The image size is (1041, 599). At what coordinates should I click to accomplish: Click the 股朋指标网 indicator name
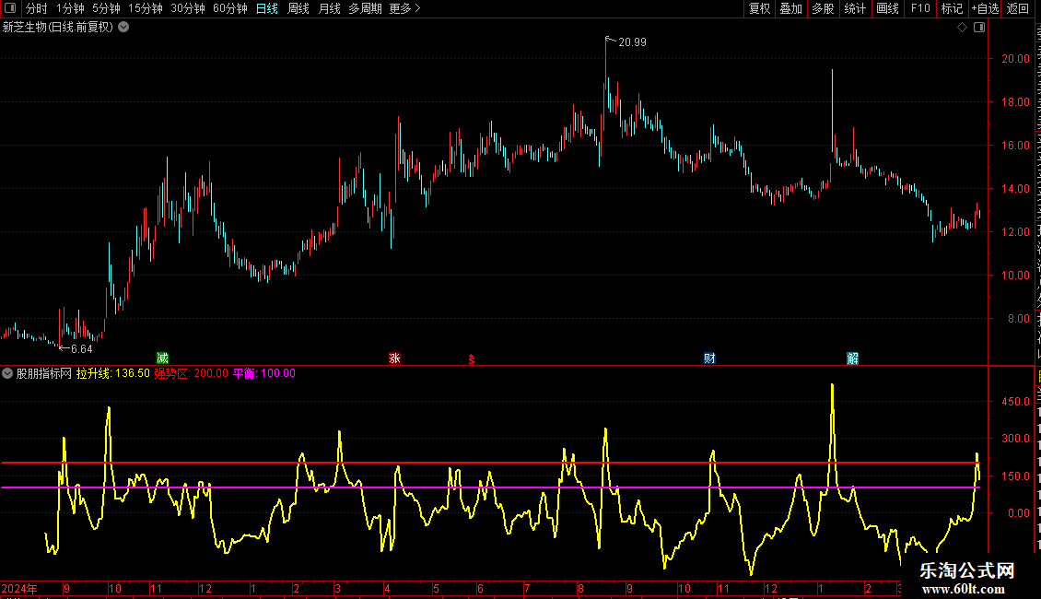[x=44, y=373]
